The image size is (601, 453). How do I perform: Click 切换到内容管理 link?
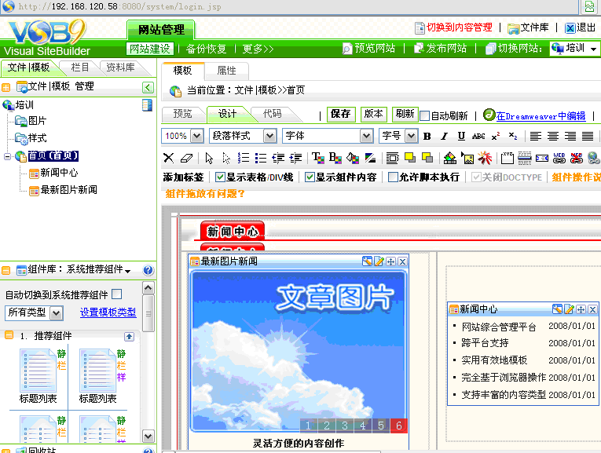pyautogui.click(x=459, y=27)
